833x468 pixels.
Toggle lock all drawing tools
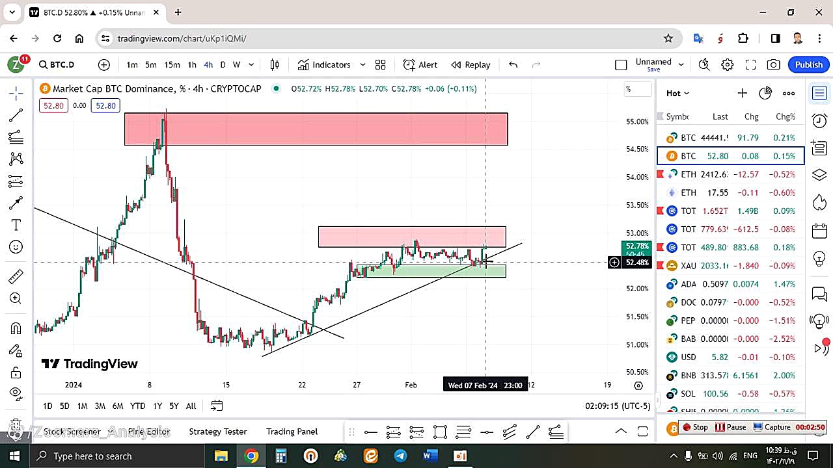16,372
